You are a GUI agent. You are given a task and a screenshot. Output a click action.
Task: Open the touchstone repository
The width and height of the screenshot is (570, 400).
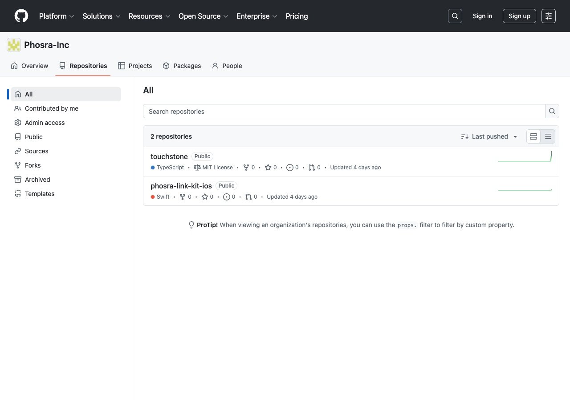click(x=169, y=156)
